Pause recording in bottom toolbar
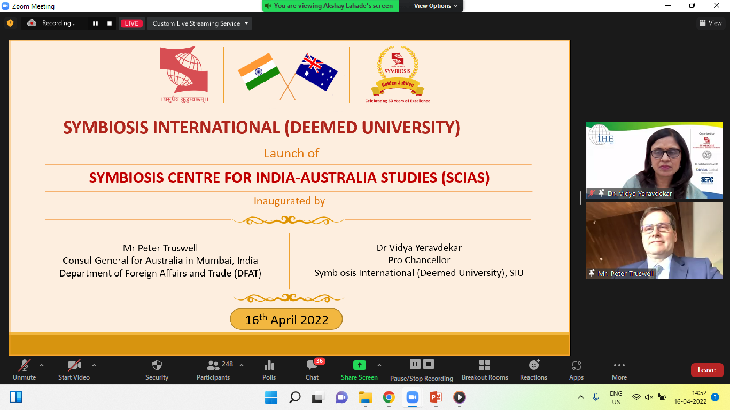Screen dimensions: 730x410 415,364
